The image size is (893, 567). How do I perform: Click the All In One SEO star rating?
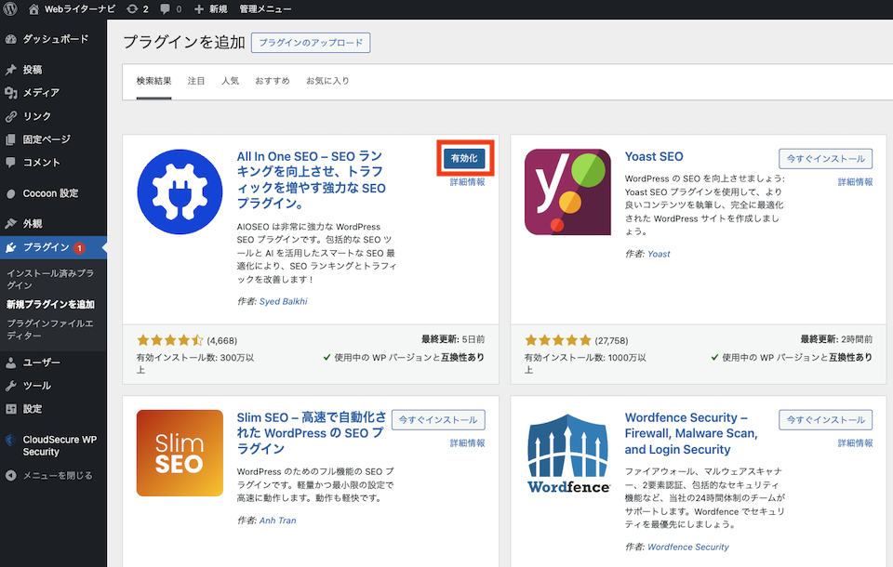pos(169,340)
